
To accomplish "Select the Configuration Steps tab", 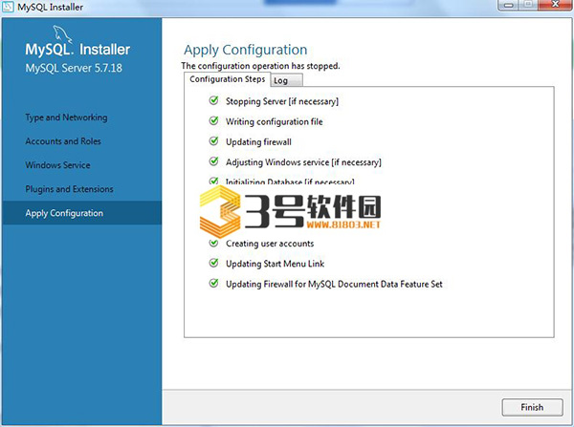I will [x=228, y=79].
